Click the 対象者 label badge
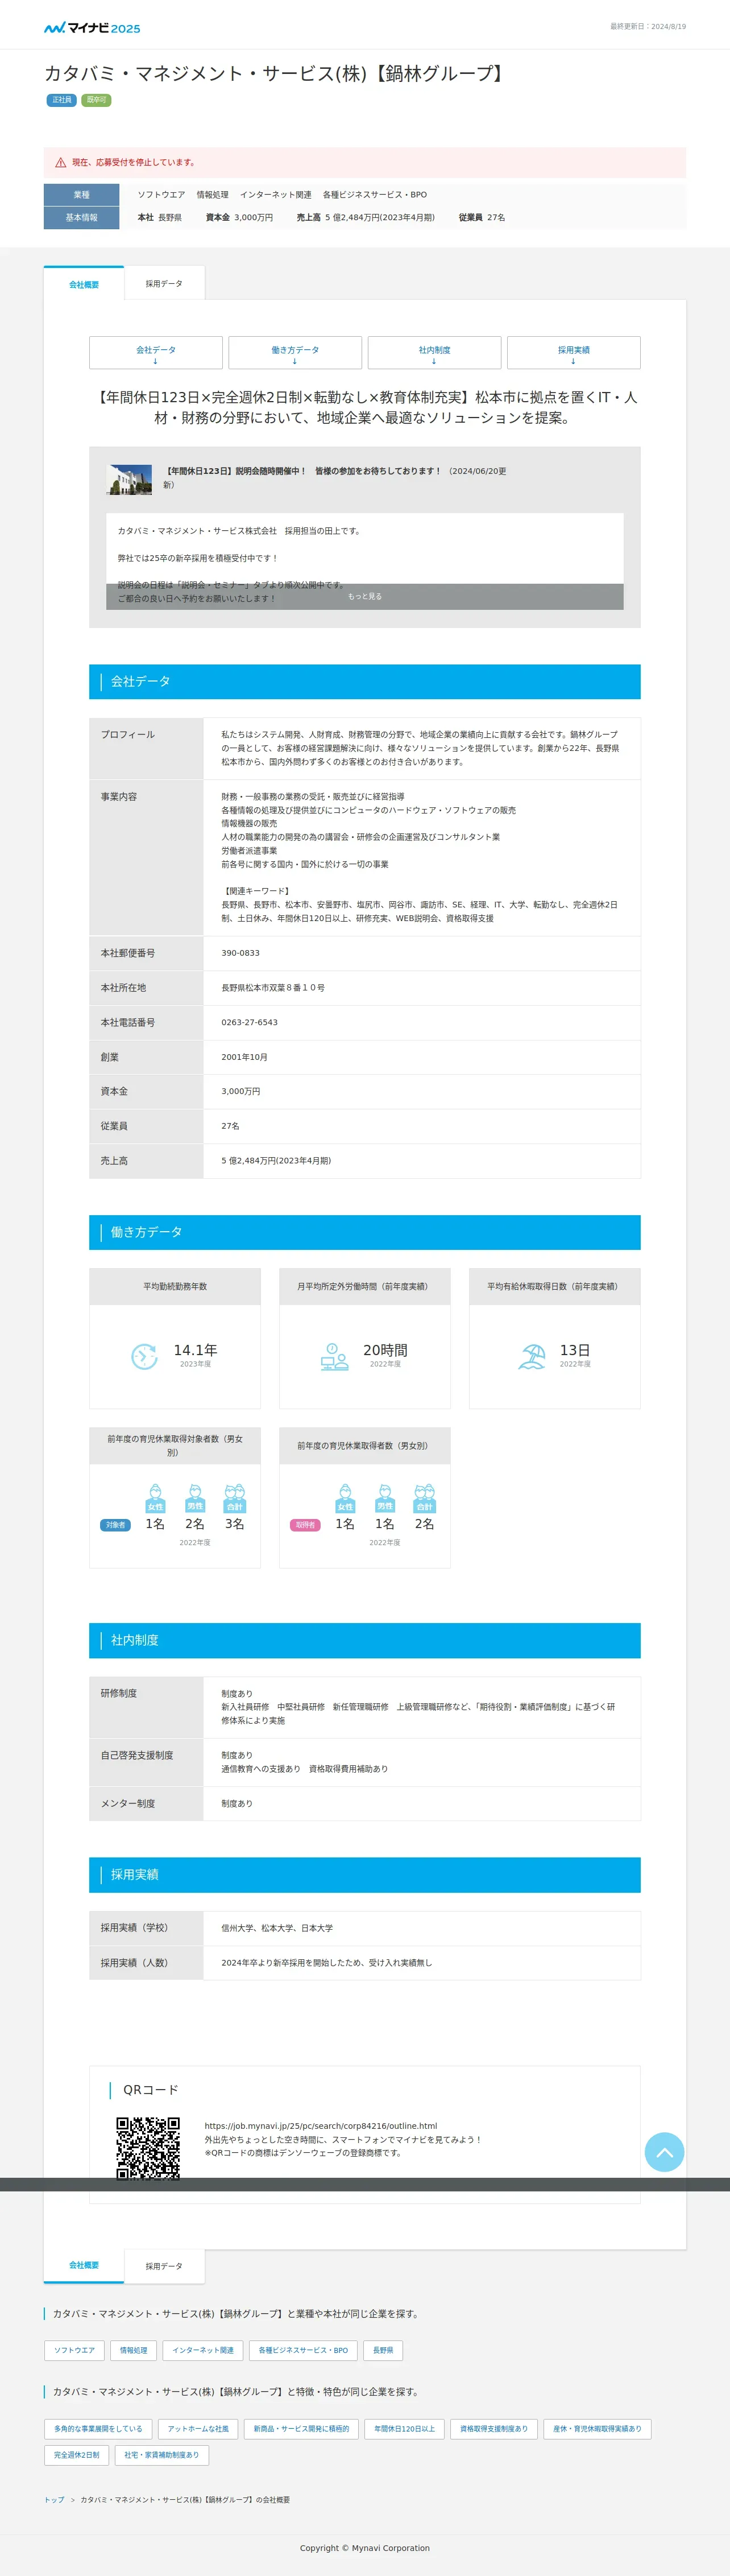Screen dimensions: 730x2576 (x=116, y=1525)
